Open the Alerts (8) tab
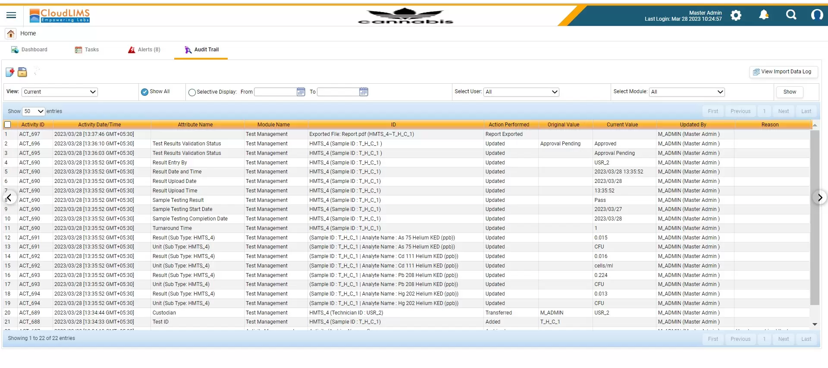The image size is (828, 368). (x=144, y=50)
